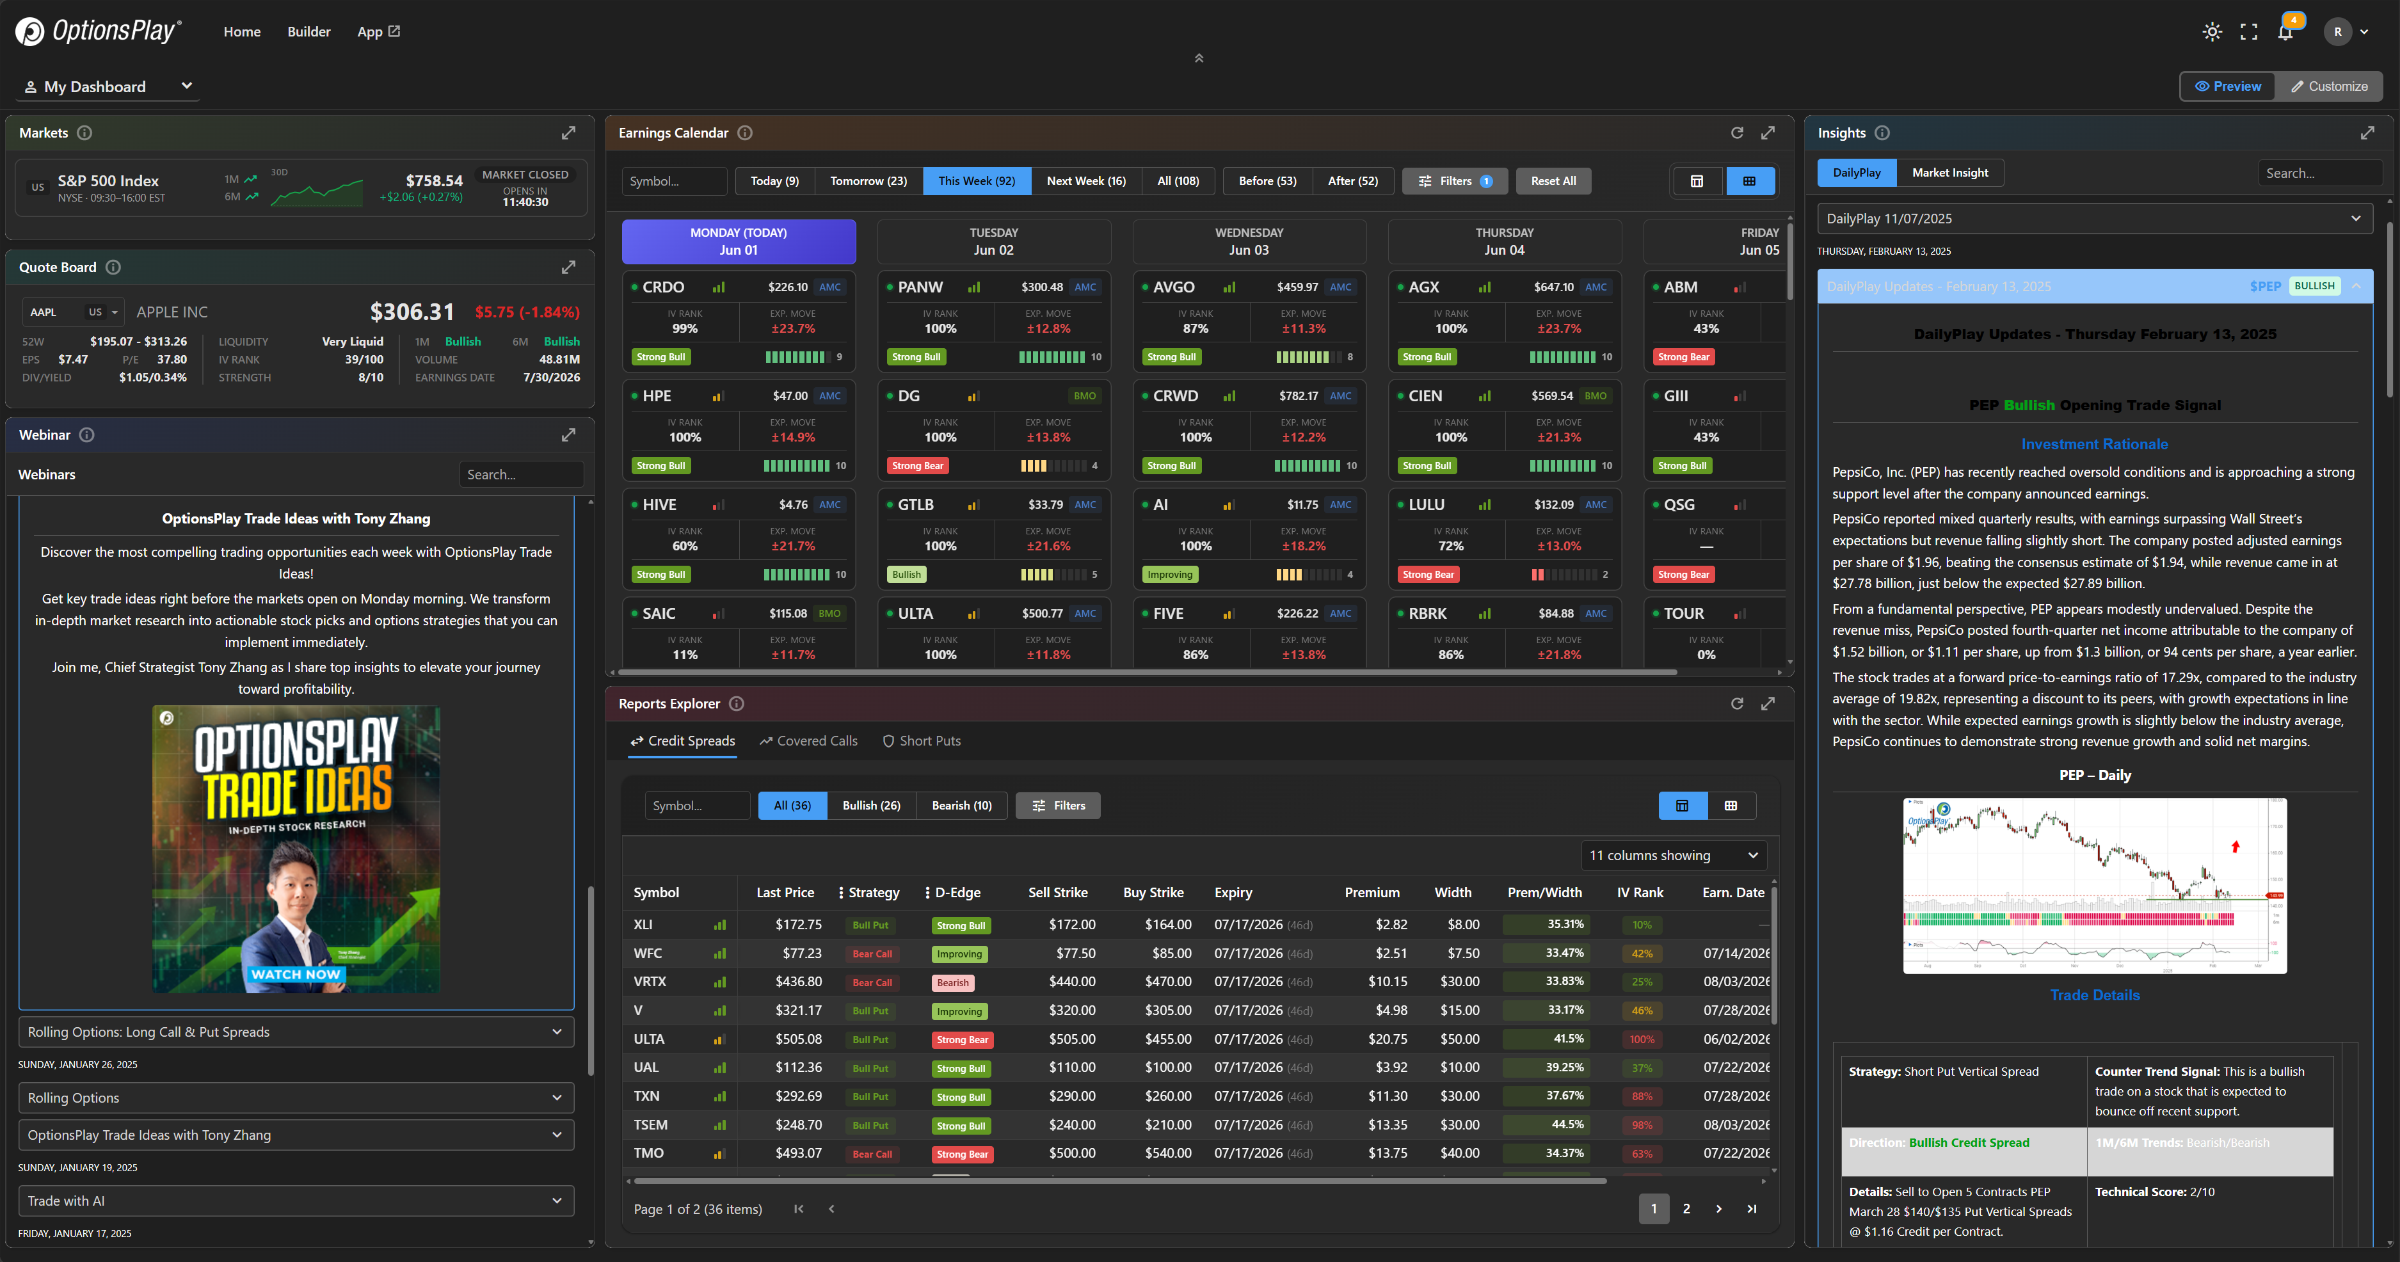Click Reset All button
This screenshot has height=1262, width=2400.
(1553, 180)
